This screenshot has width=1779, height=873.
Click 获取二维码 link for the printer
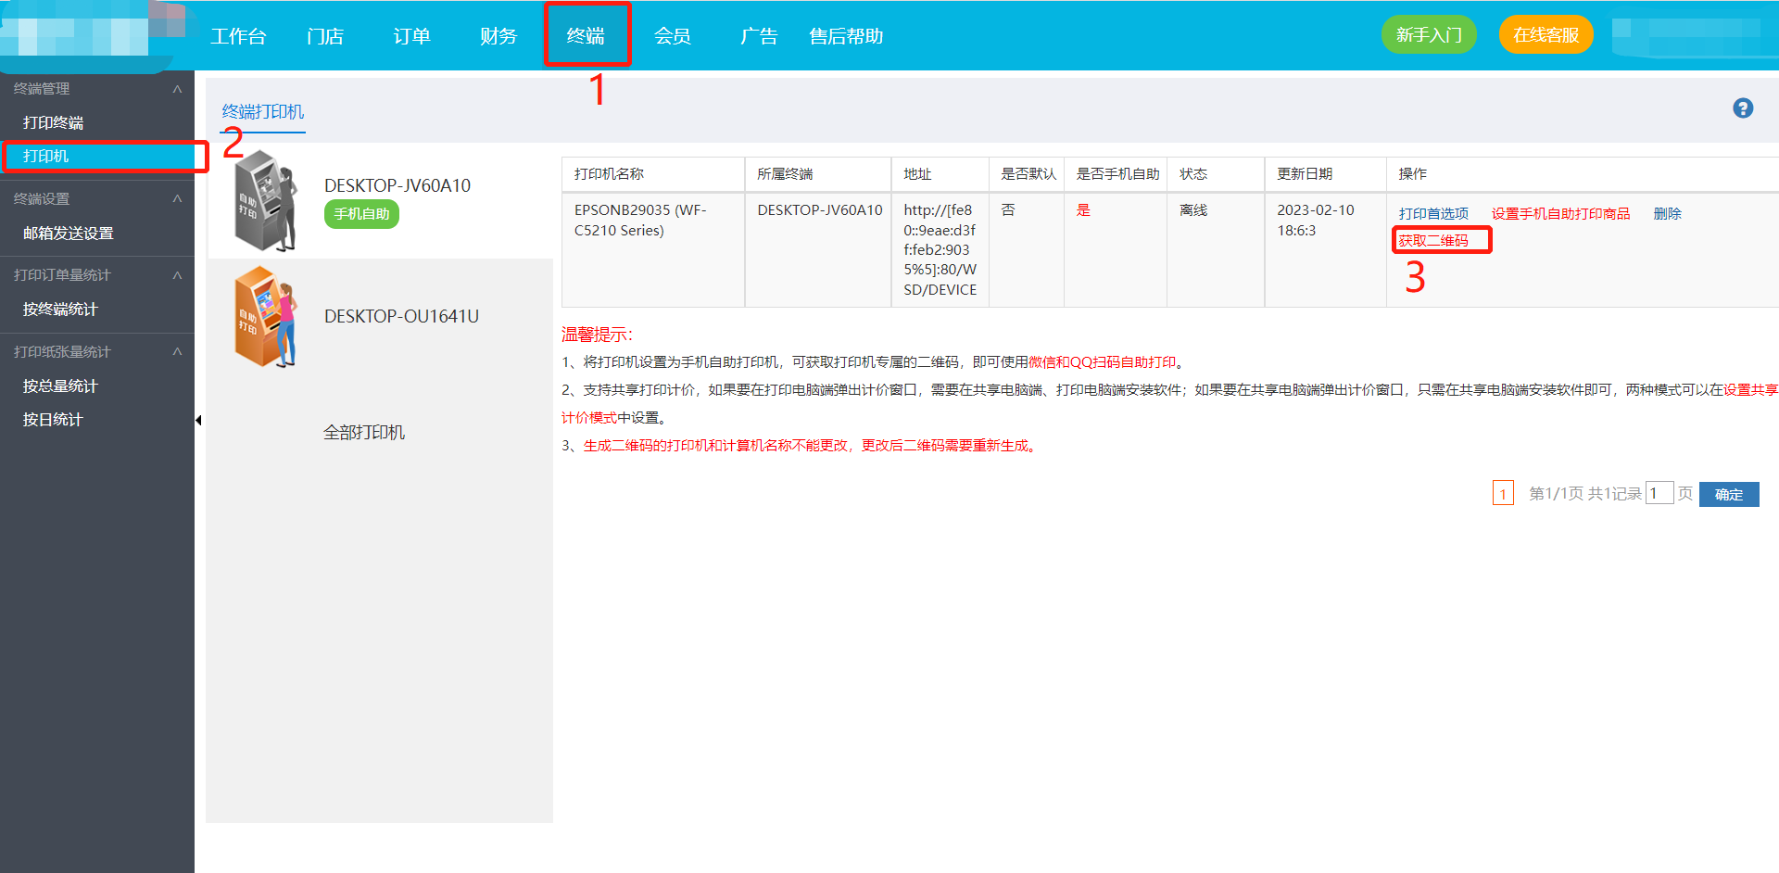[x=1433, y=241]
